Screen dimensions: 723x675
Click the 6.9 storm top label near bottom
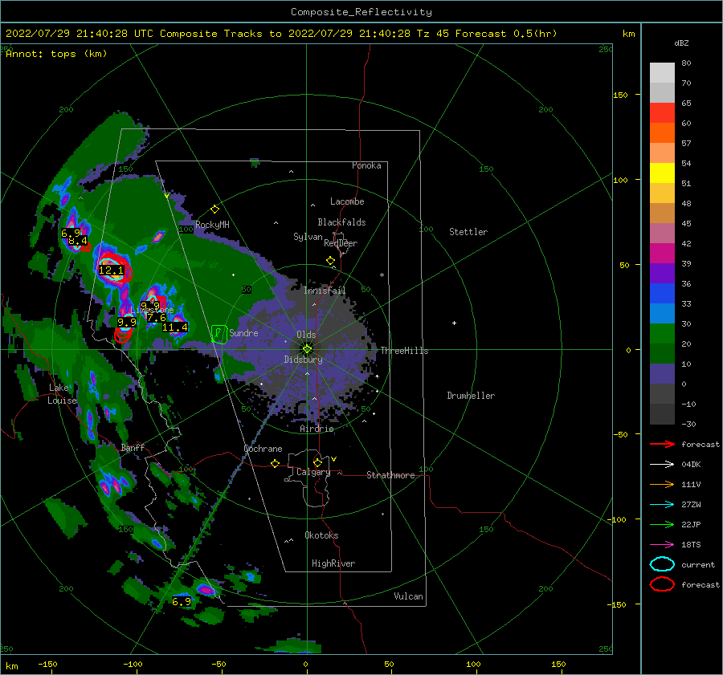[x=182, y=602]
